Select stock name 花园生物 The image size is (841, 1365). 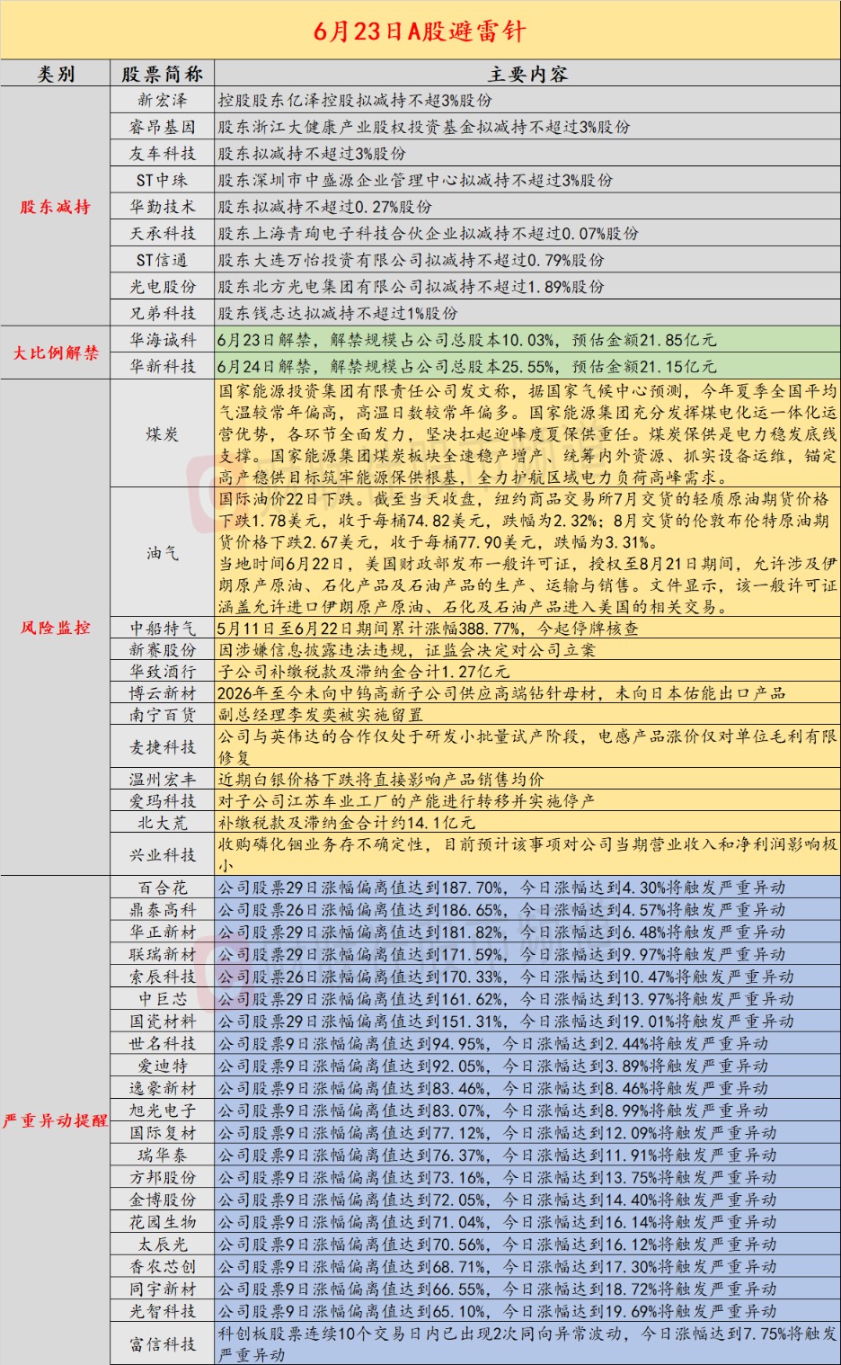[x=163, y=1222]
